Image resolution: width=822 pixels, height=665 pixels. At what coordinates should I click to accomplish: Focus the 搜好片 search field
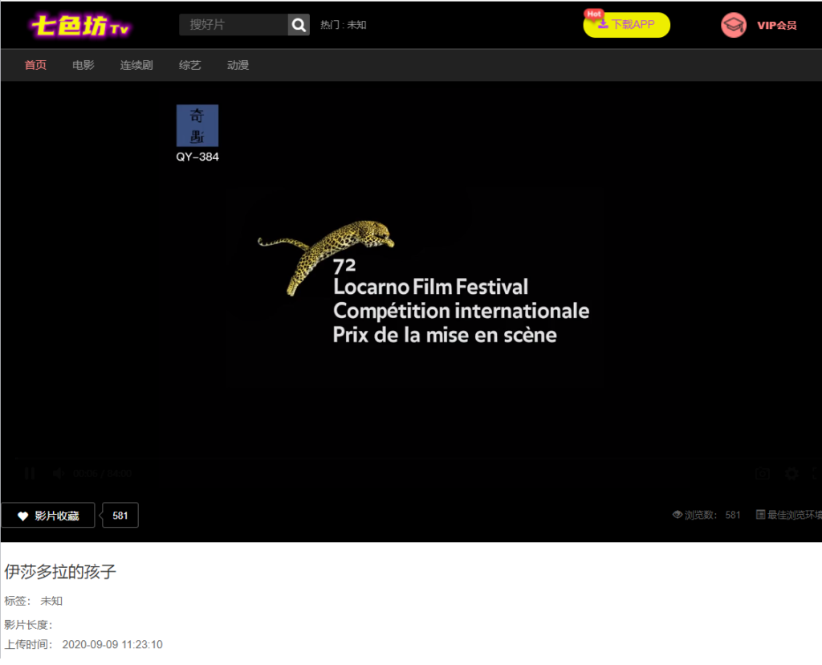234,25
